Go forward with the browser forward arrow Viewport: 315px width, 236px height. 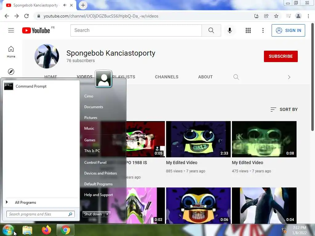pyautogui.click(x=17, y=16)
